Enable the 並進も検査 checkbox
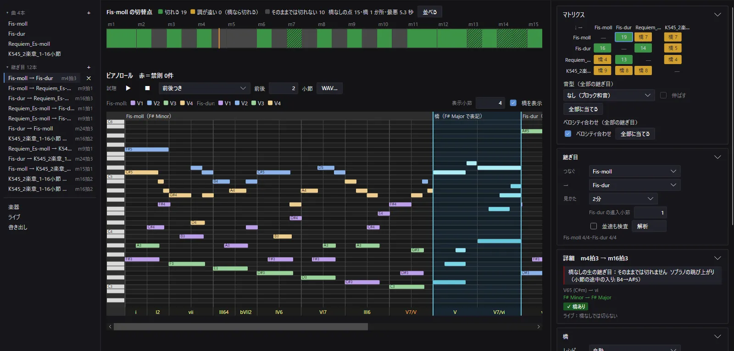Viewport: 734px width, 351px height. (593, 226)
